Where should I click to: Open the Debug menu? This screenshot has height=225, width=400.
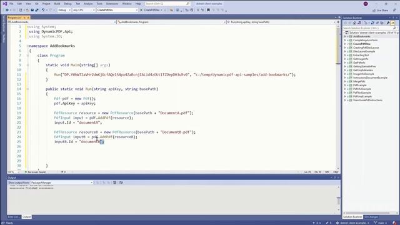(x=67, y=4)
